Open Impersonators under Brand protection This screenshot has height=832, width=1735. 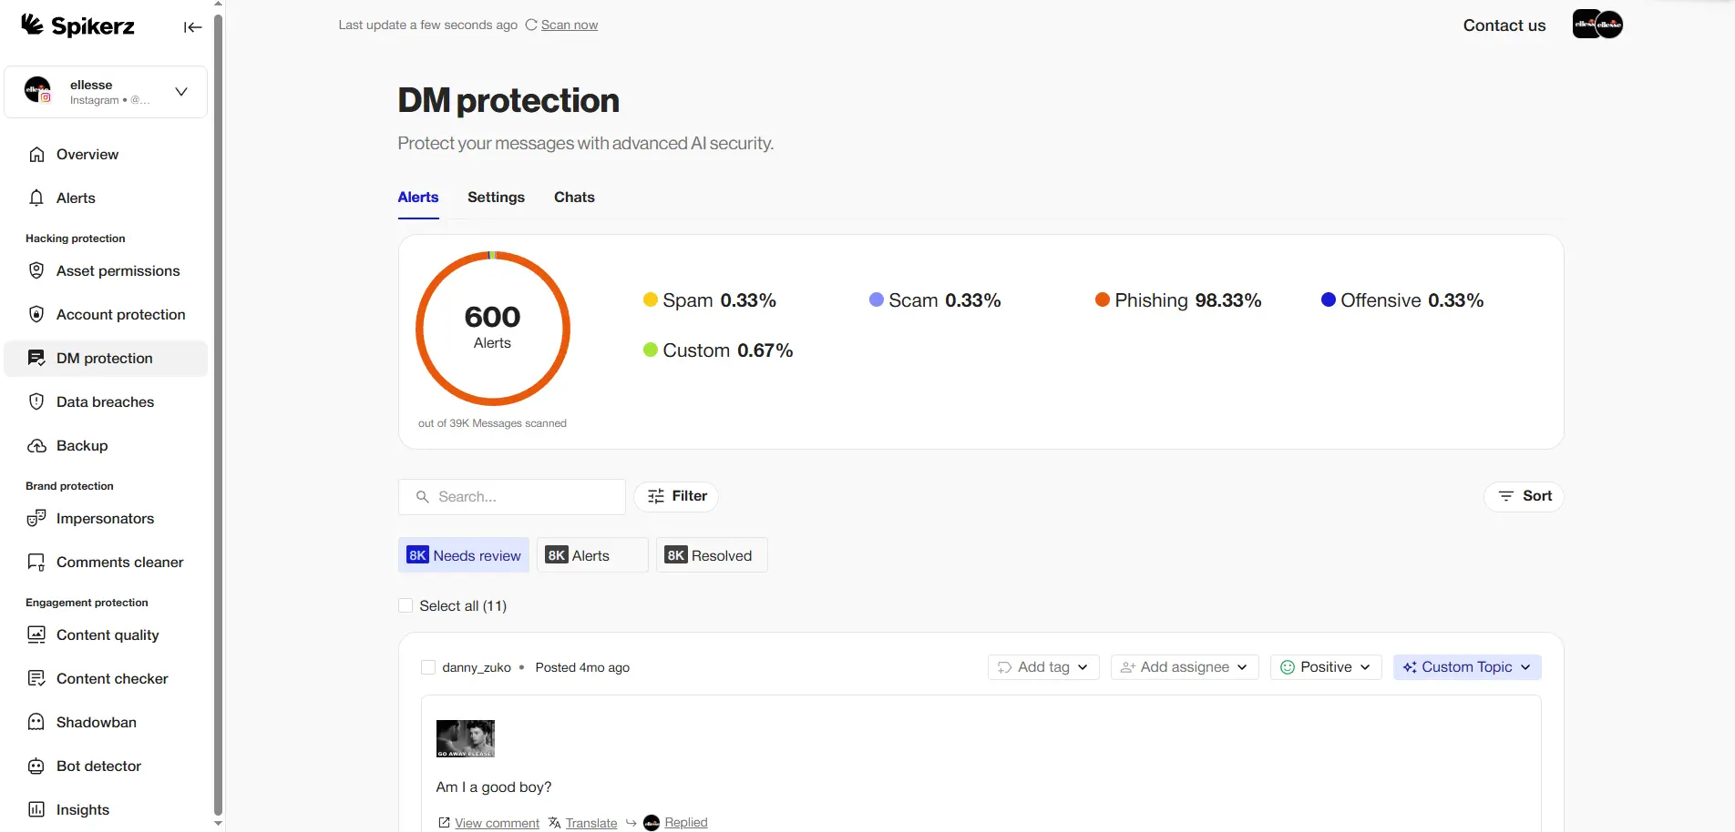pos(104,518)
